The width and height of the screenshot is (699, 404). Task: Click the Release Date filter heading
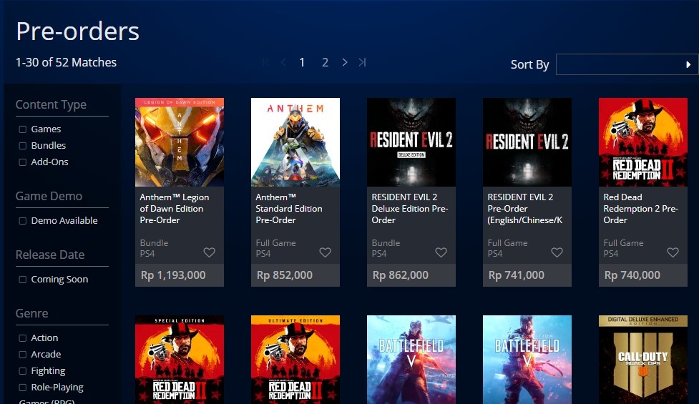pos(50,255)
